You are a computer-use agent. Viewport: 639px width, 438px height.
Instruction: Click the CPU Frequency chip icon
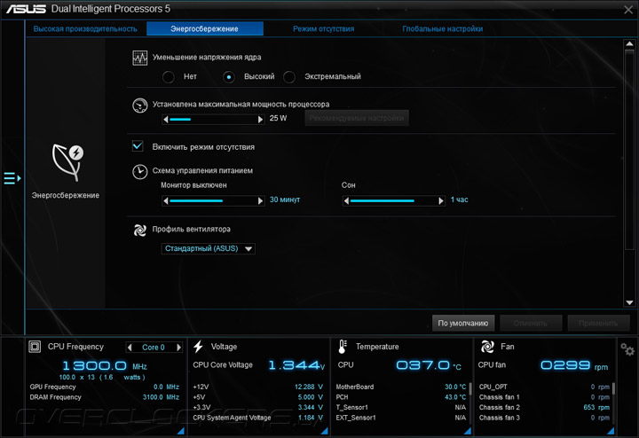click(x=35, y=347)
